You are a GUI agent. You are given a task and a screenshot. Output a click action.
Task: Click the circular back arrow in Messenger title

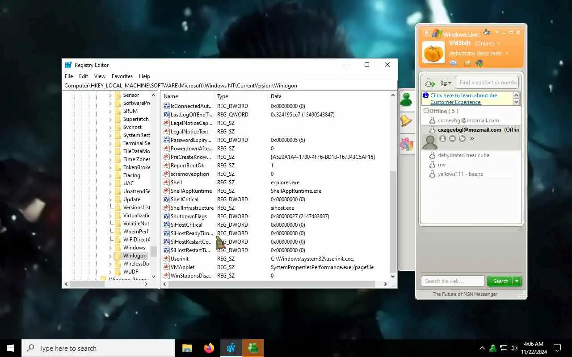pos(427,33)
